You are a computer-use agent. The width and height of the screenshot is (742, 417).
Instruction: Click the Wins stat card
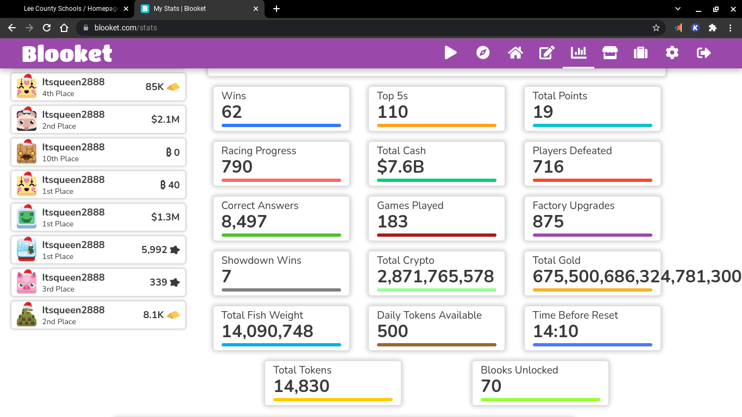pos(281,109)
